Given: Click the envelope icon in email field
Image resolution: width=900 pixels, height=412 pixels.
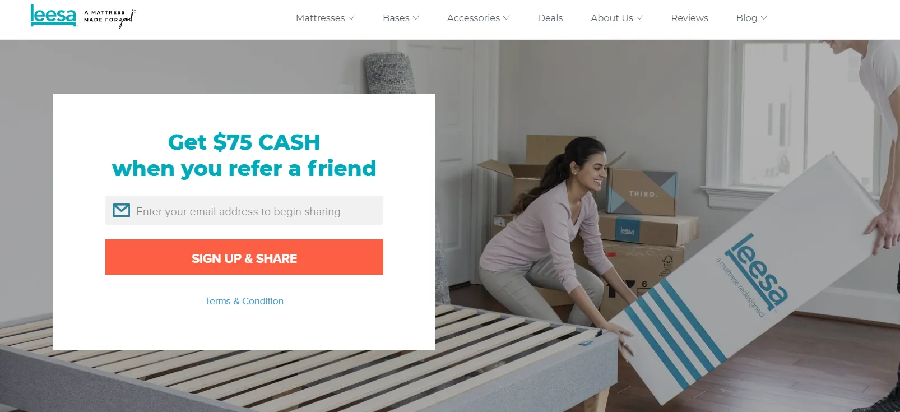Looking at the screenshot, I should pos(122,210).
